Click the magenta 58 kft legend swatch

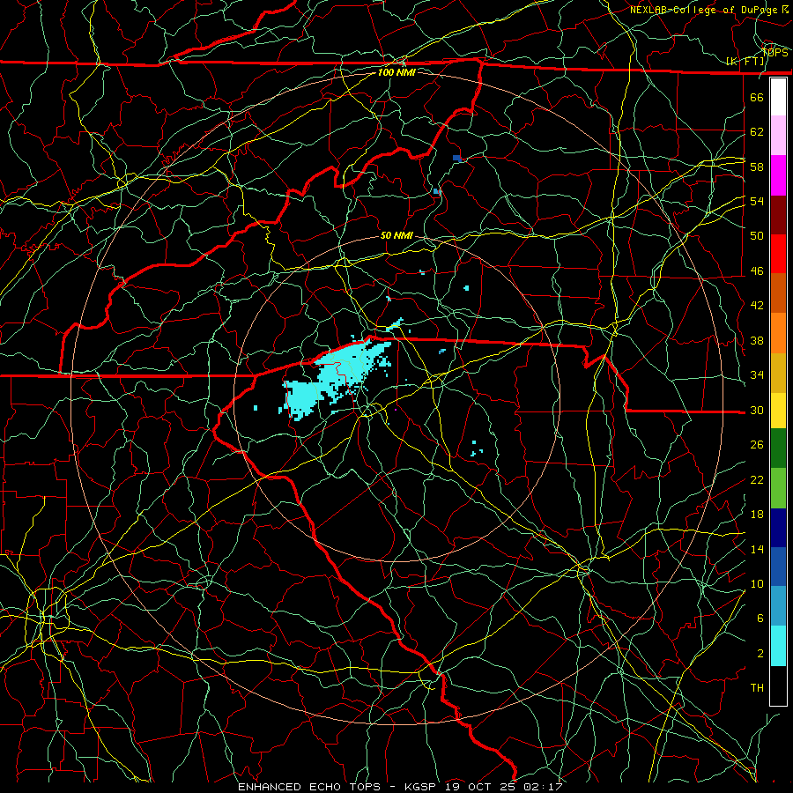pos(778,175)
